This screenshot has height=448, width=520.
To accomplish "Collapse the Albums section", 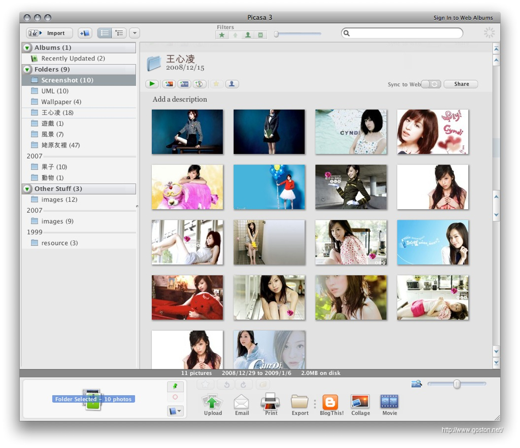I will 27,48.
